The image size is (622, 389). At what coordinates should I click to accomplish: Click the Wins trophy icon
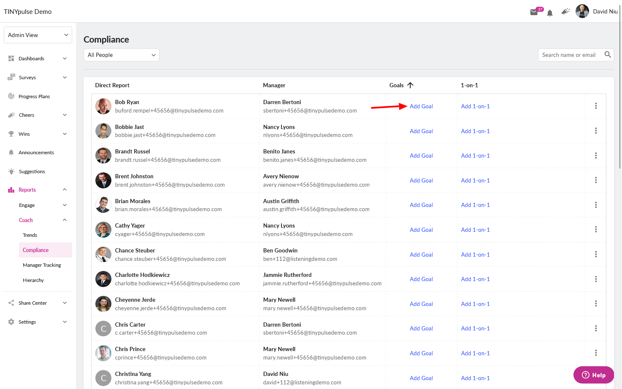pos(11,134)
